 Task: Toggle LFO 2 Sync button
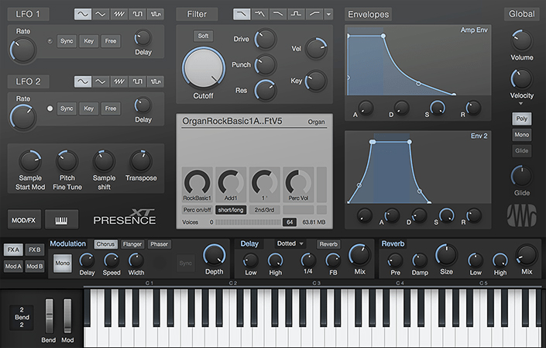tap(67, 109)
